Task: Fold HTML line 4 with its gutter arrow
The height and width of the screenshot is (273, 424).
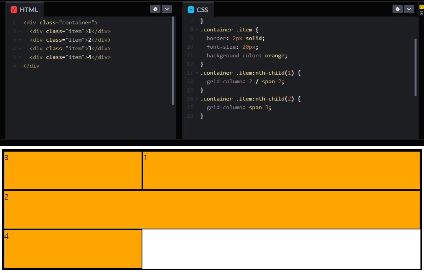Action: (x=20, y=49)
